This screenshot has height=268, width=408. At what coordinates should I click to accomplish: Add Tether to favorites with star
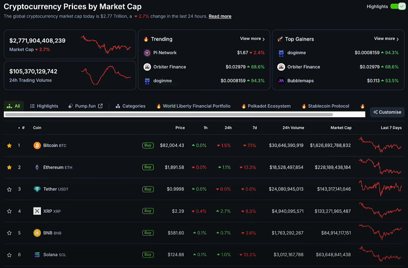tap(9, 189)
